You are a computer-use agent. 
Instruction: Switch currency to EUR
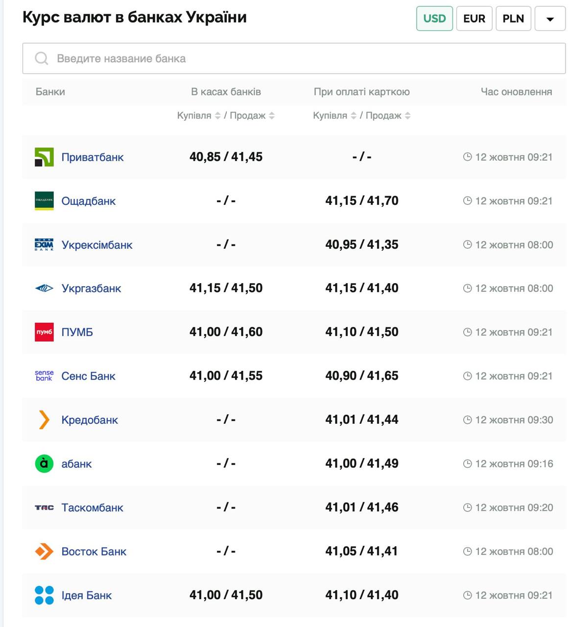474,19
